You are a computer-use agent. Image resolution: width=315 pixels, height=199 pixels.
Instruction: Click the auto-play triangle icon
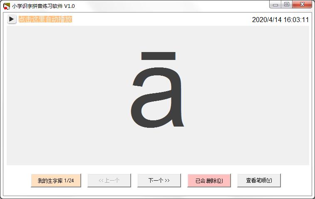pyautogui.click(x=12, y=19)
